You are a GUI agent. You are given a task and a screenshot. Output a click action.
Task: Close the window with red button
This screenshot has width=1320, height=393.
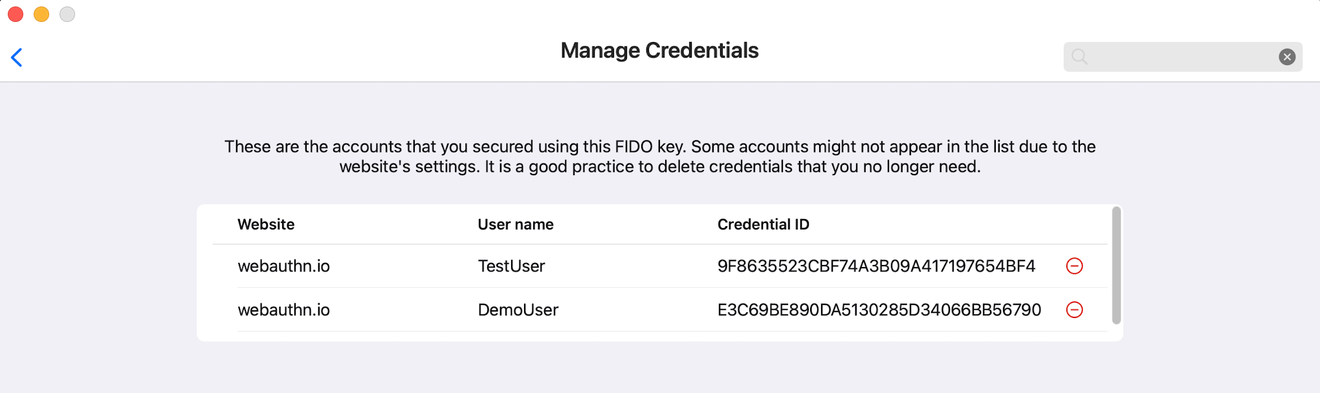(x=16, y=14)
